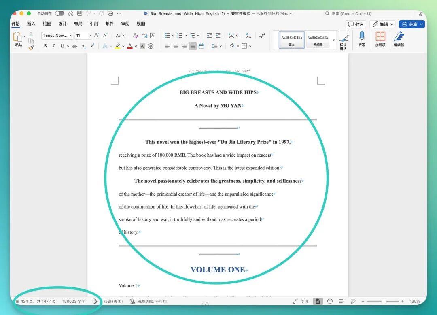Increase font size with large A icon

[96, 35]
